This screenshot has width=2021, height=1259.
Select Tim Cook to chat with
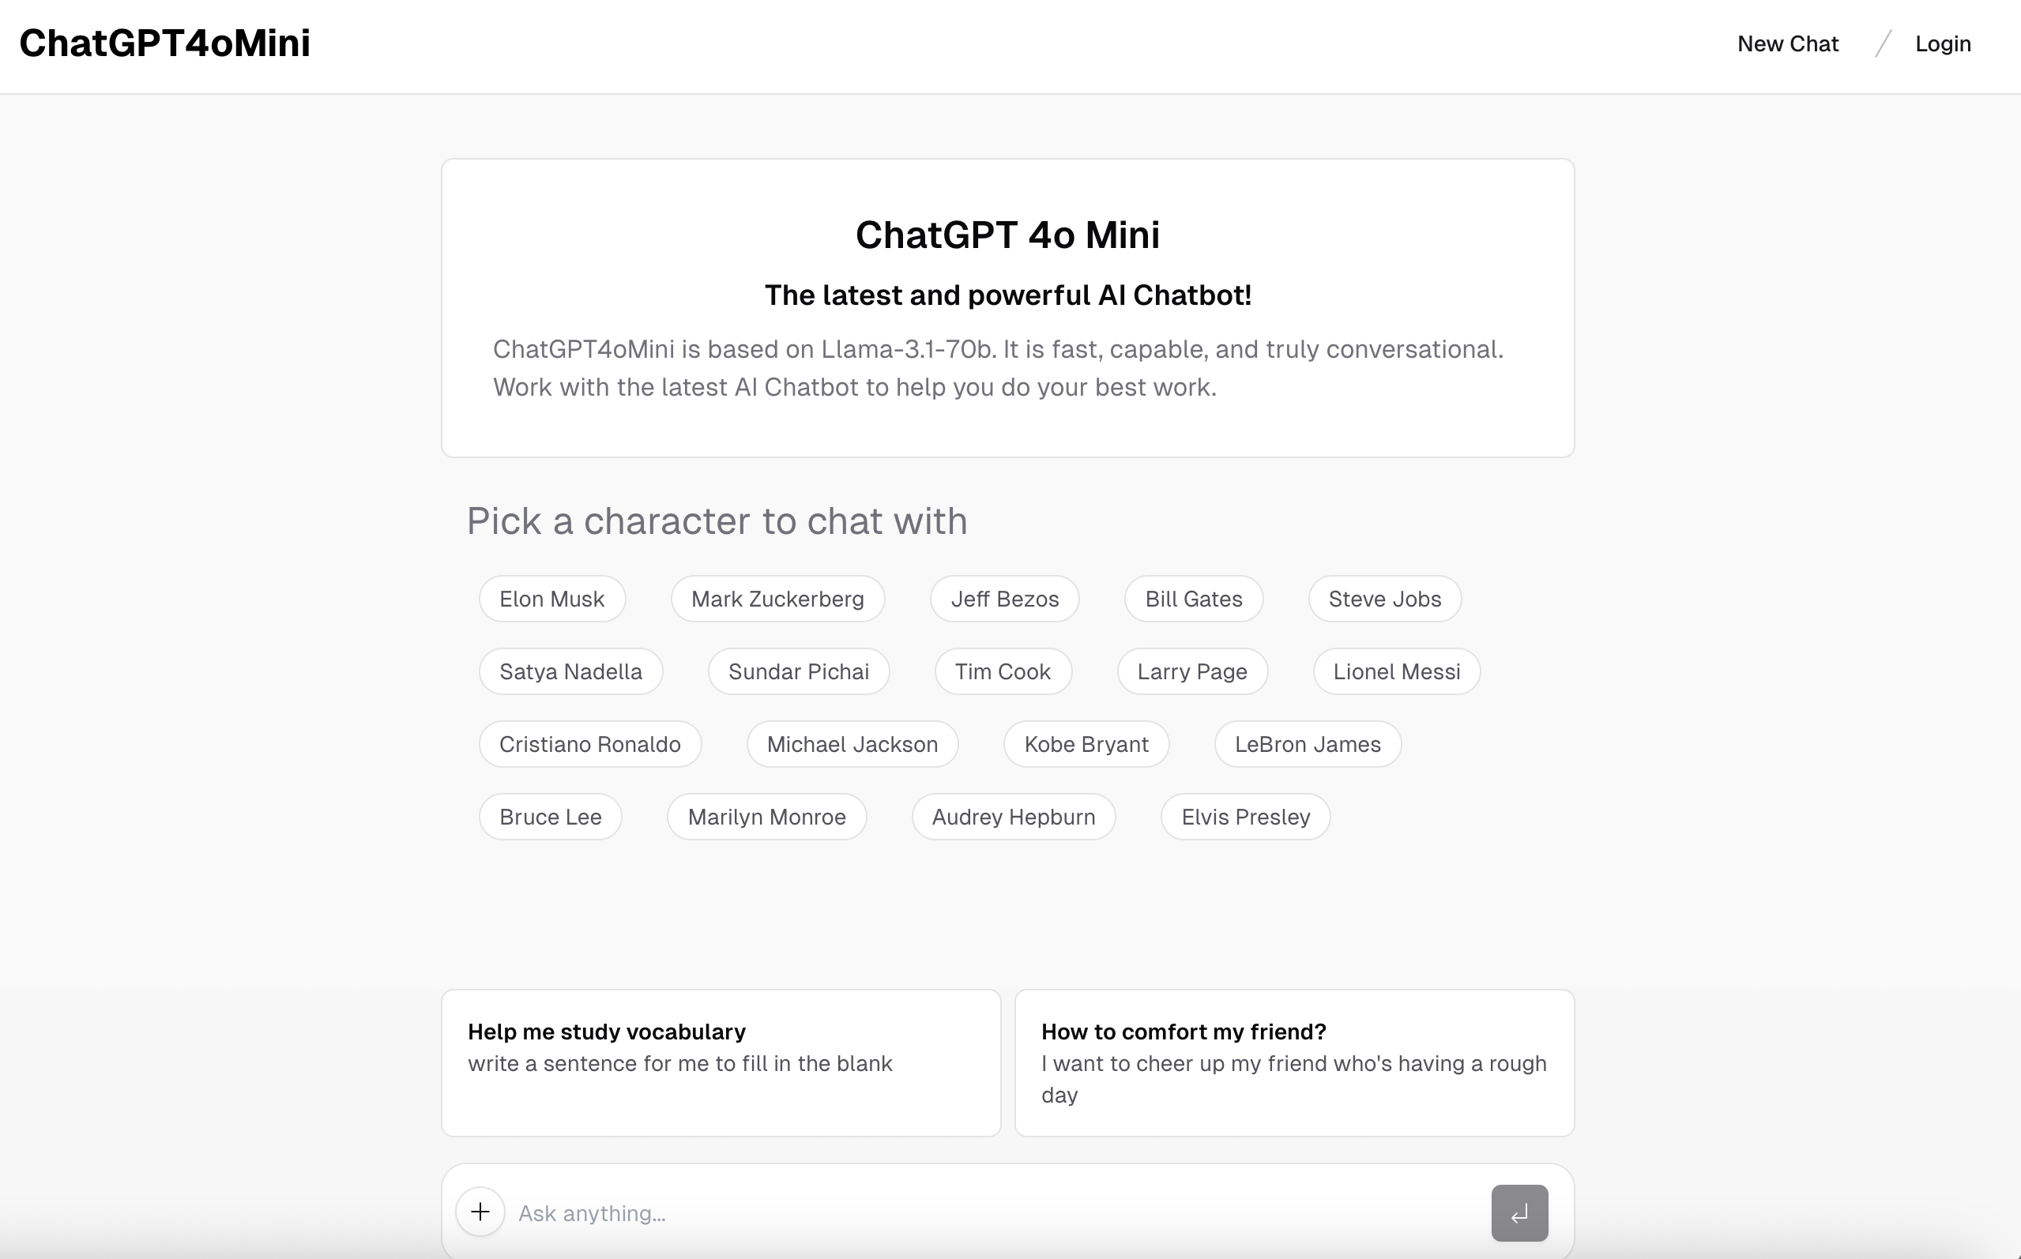point(1003,671)
